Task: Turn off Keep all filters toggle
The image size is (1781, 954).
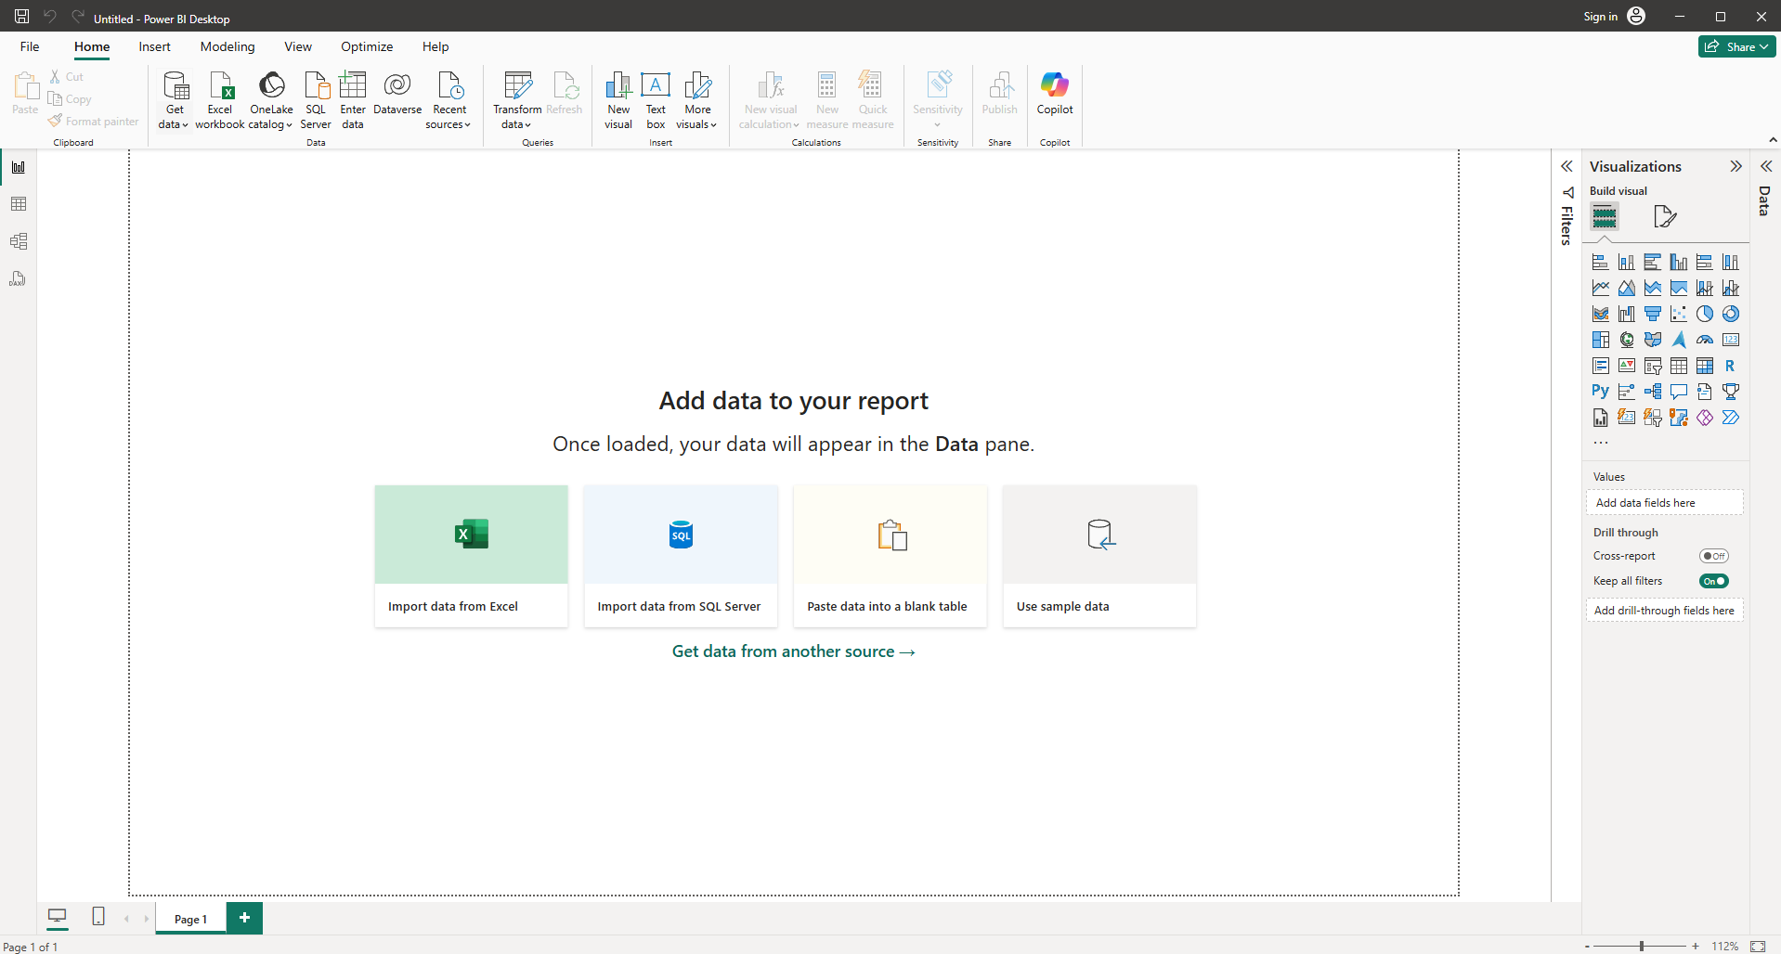Action: point(1713,581)
